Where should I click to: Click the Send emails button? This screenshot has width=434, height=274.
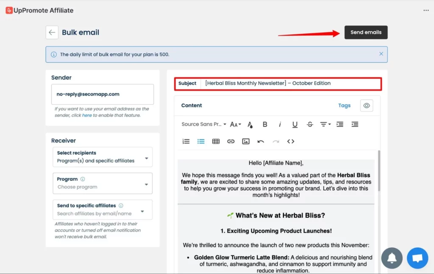(366, 33)
